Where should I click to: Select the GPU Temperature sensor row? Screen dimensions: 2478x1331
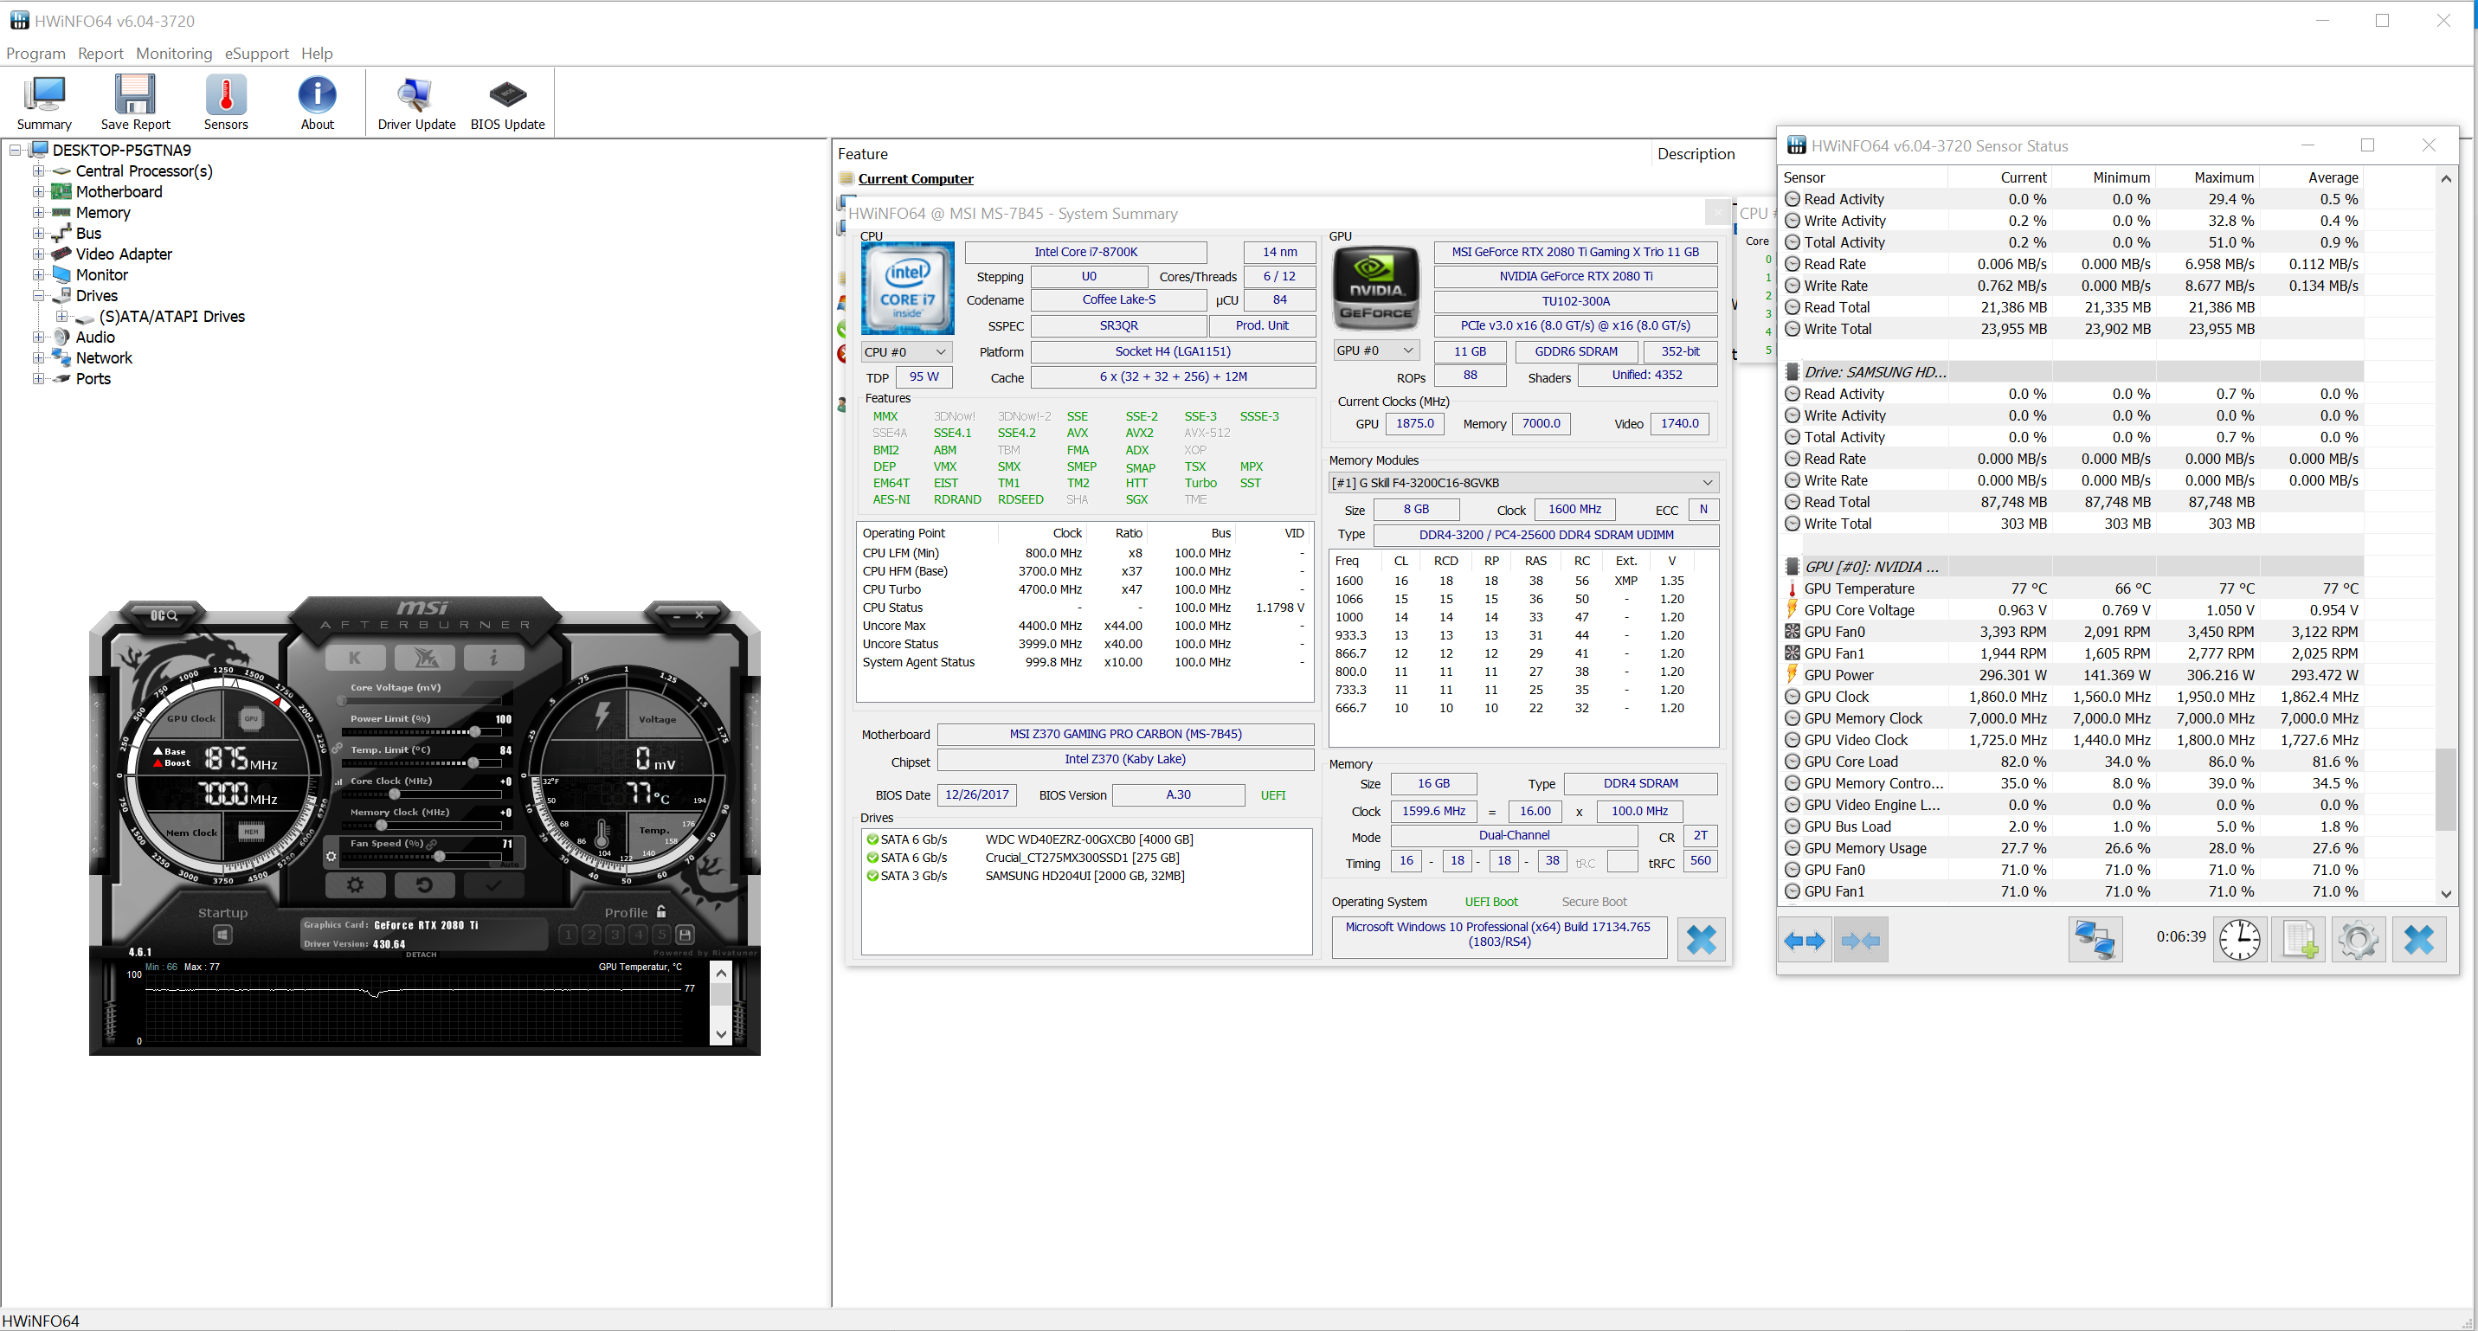point(2072,588)
